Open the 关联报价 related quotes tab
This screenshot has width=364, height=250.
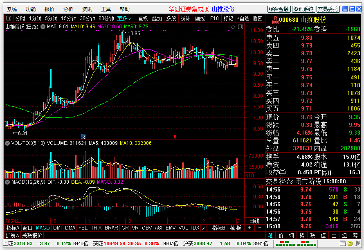pos(32,235)
